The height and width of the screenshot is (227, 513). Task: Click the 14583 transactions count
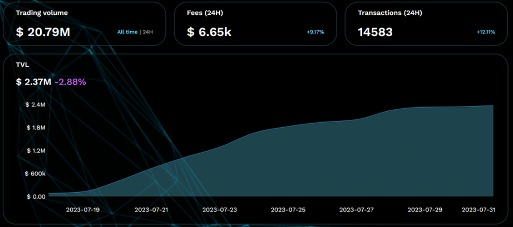(x=375, y=32)
